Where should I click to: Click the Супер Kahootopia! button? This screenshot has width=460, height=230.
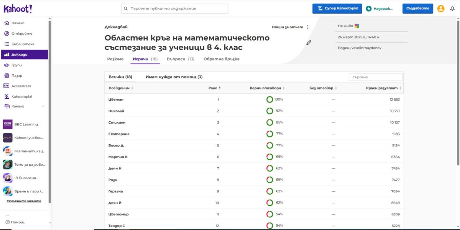[337, 8]
